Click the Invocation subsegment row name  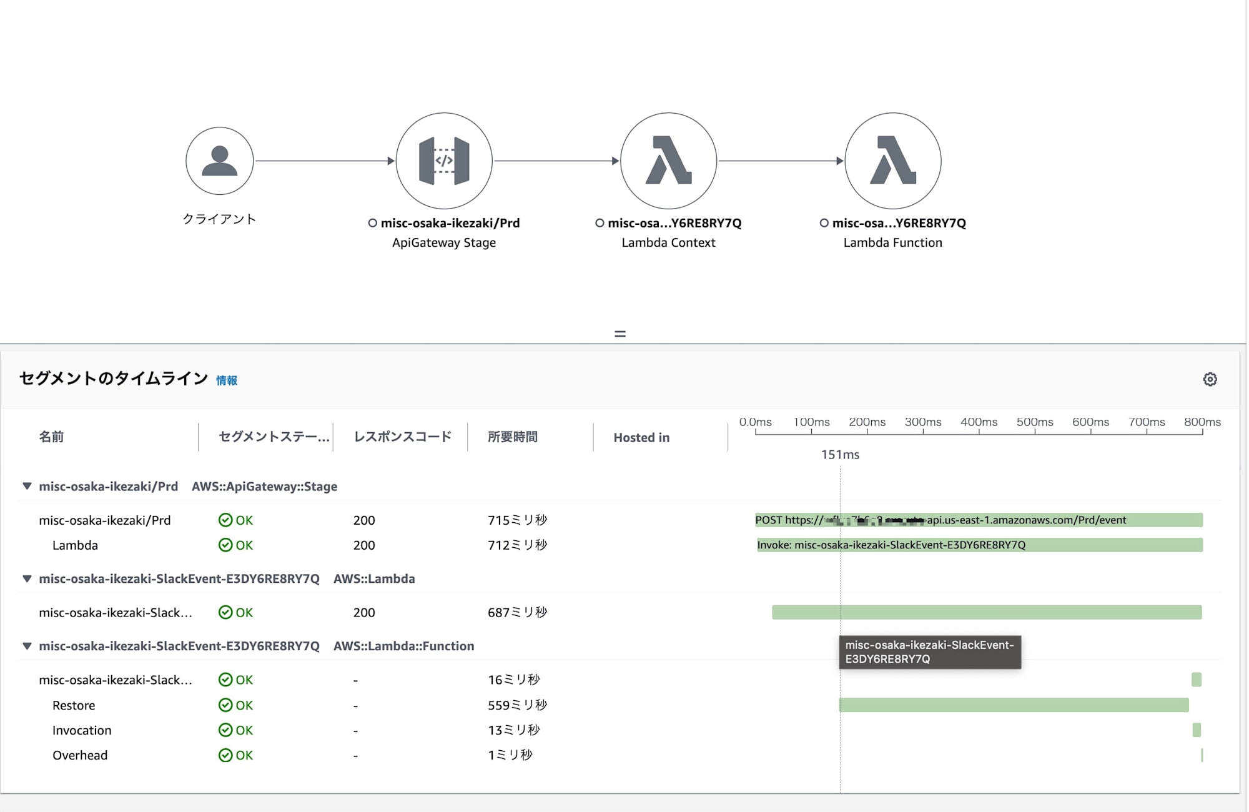(x=82, y=730)
